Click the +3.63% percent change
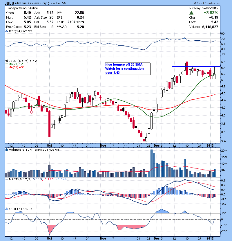This screenshot has width=232, height=241. (x=211, y=13)
